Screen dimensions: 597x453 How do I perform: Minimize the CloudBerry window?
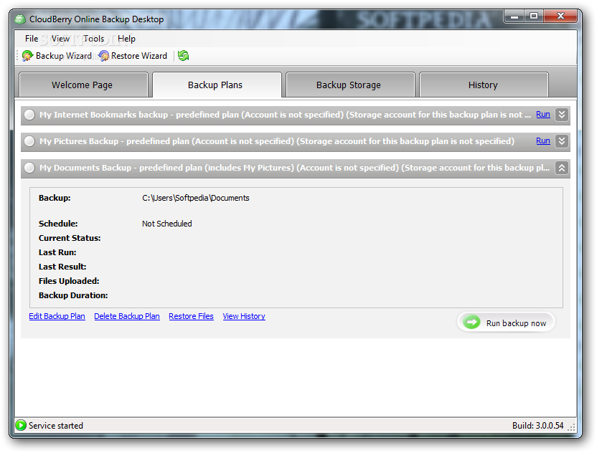coord(514,16)
